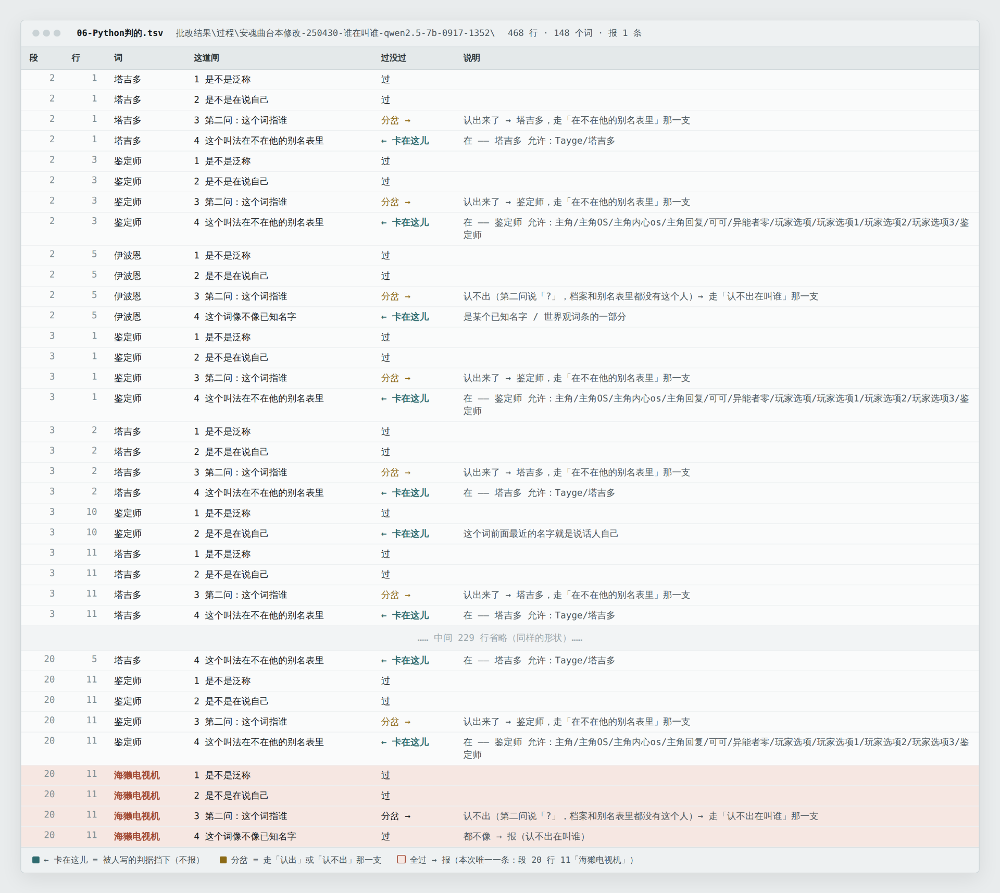Click the first gray window dot
The width and height of the screenshot is (1000, 893).
tap(36, 33)
